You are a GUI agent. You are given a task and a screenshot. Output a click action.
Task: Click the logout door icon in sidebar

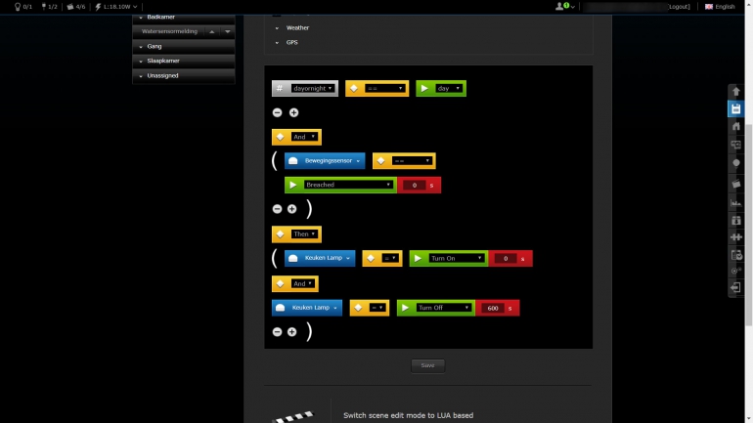pos(736,288)
